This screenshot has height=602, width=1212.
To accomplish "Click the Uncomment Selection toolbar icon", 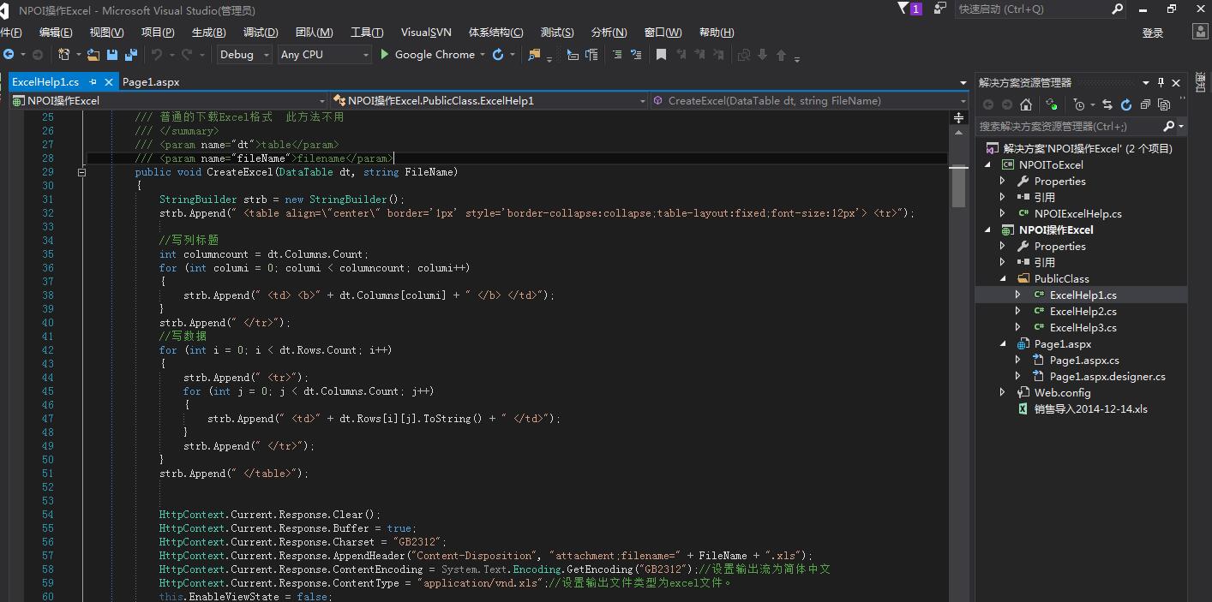I will tap(636, 55).
